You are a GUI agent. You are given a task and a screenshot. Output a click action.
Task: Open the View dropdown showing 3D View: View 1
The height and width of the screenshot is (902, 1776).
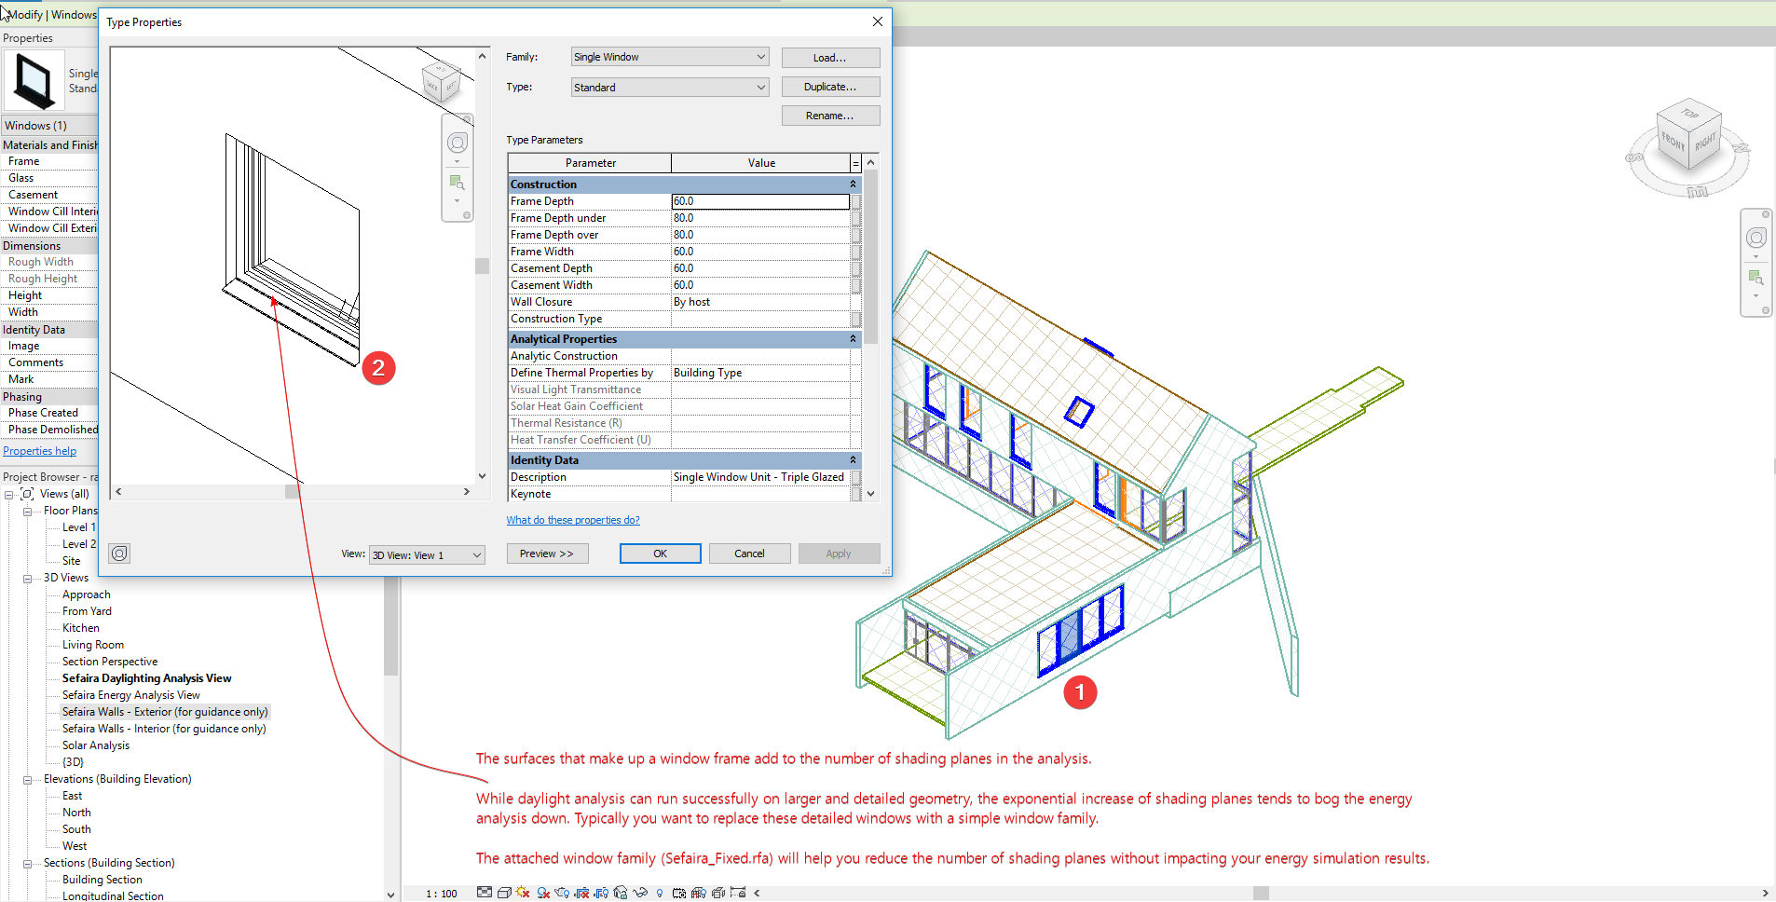pyautogui.click(x=427, y=555)
